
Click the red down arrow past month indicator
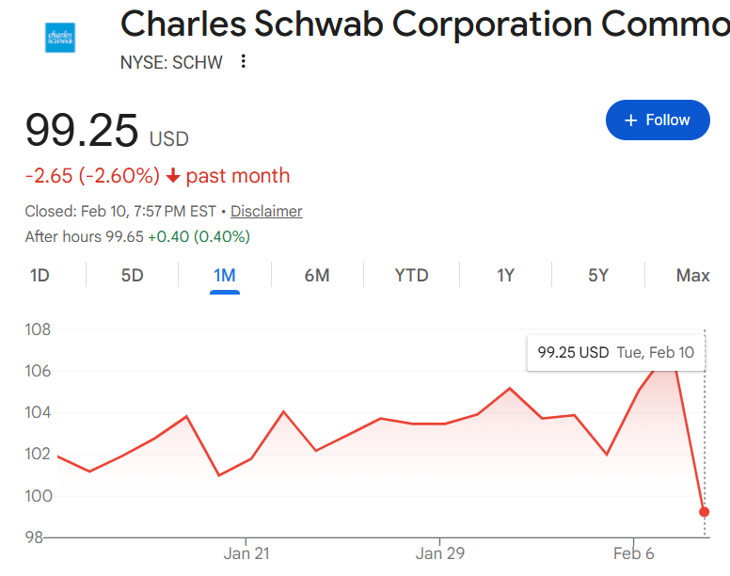click(x=173, y=176)
